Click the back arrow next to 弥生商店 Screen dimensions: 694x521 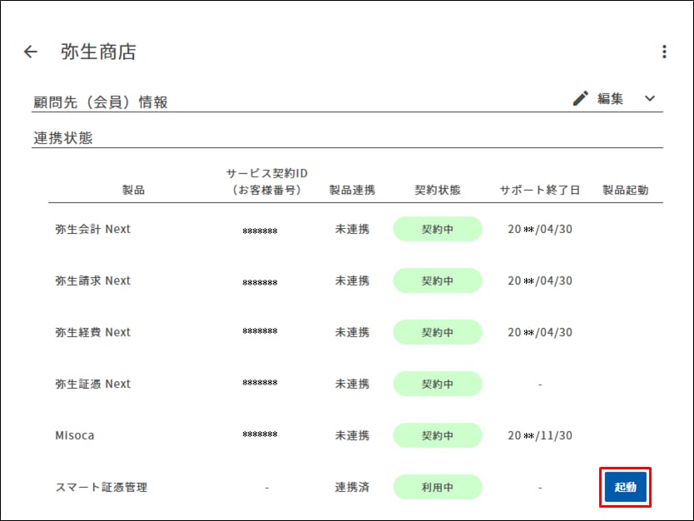31,52
